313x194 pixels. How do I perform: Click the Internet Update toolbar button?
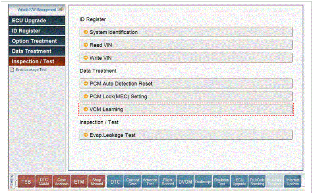(293, 182)
